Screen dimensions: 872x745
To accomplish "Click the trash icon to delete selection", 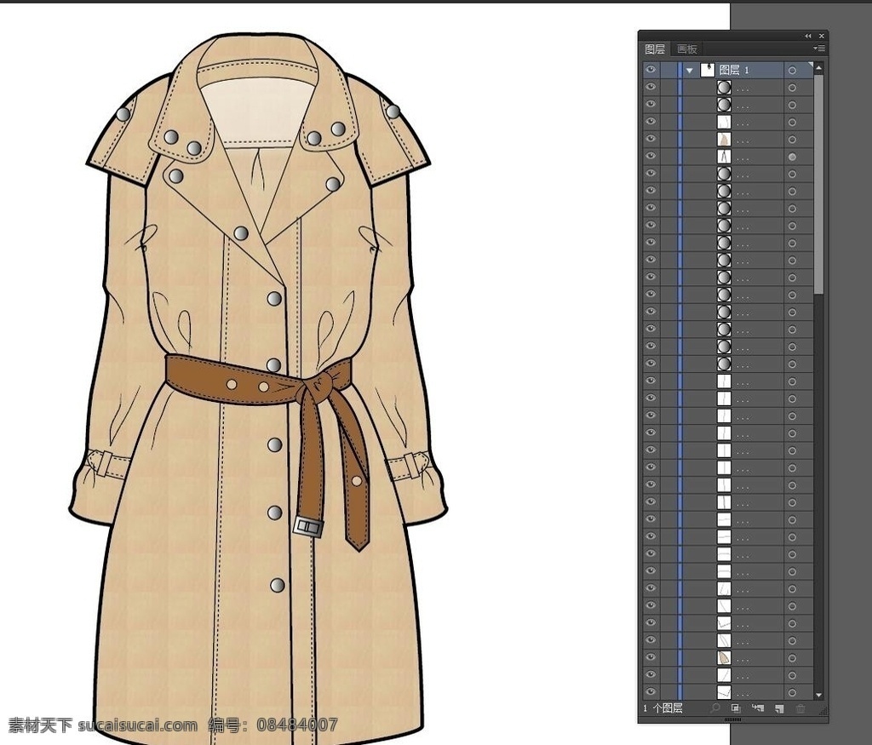I will [800, 708].
